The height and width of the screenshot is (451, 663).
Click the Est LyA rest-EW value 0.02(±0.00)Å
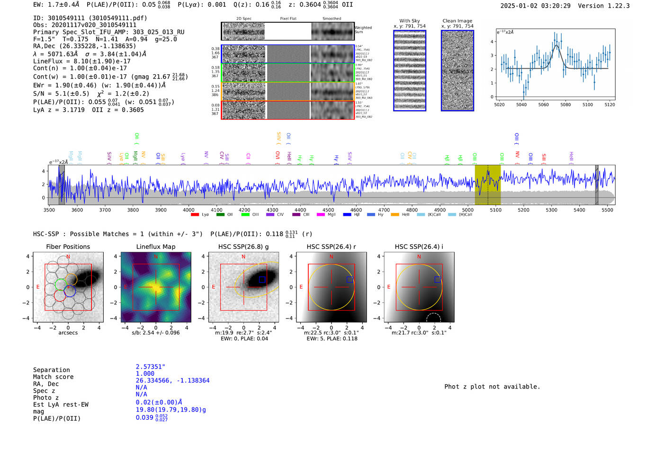pyautogui.click(x=159, y=402)
